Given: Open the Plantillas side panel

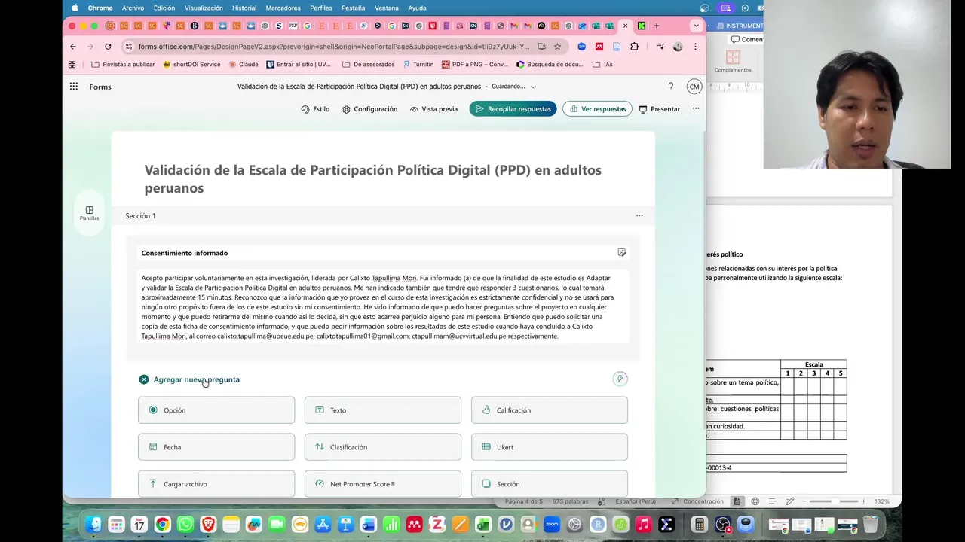Looking at the screenshot, I should (x=89, y=213).
